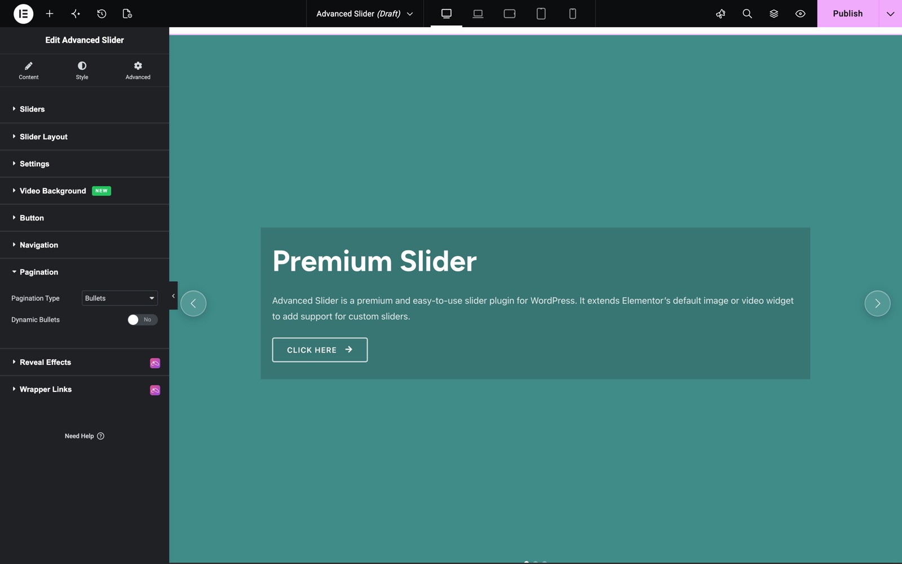Click the CLICK HERE slide button
Viewport: 902px width, 564px height.
point(320,350)
